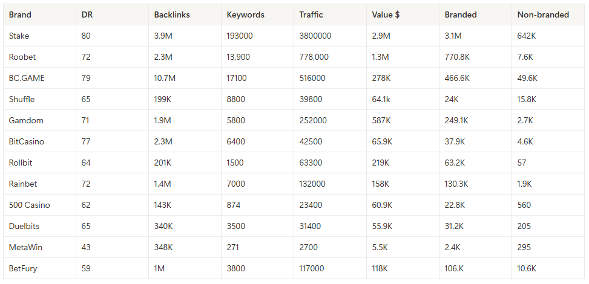
Task: Click BitCasino's DR value 77
Action: [x=112, y=141]
